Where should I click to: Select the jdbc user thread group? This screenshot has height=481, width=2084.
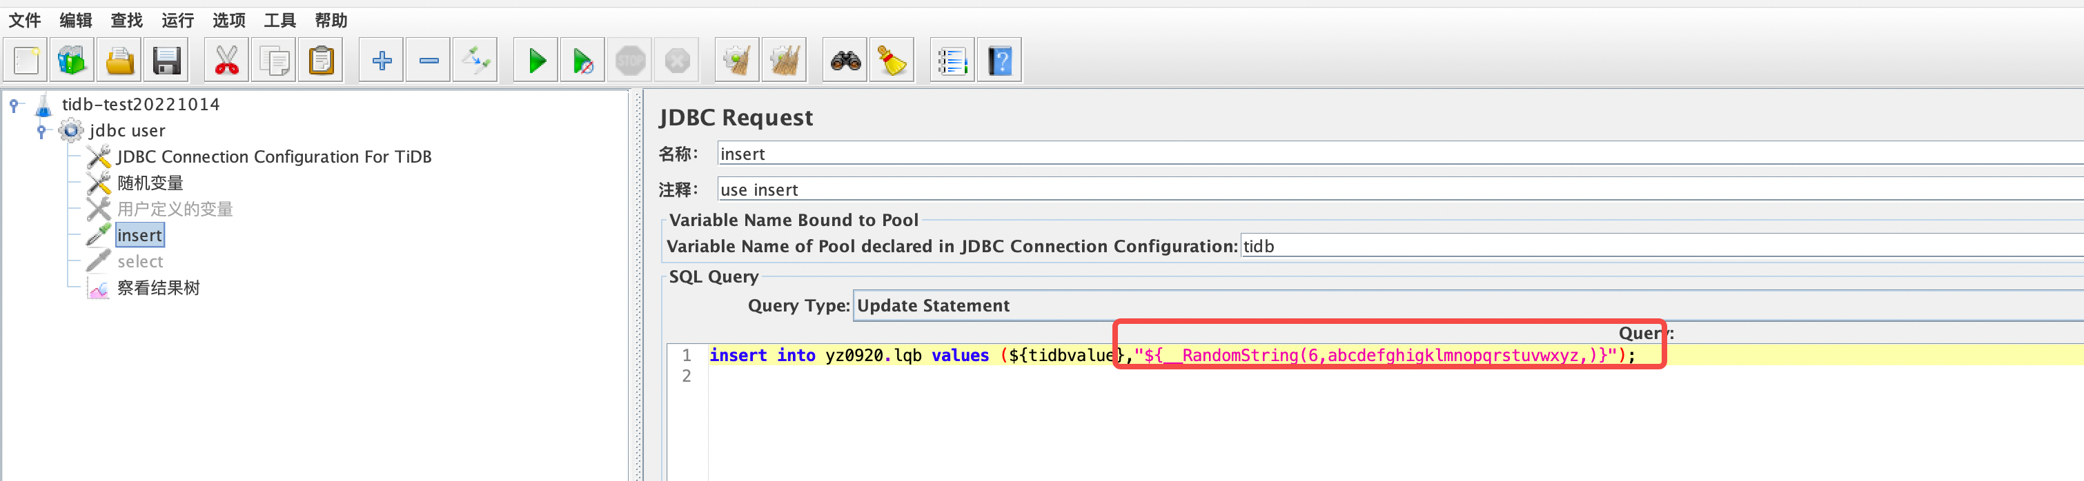tap(127, 130)
